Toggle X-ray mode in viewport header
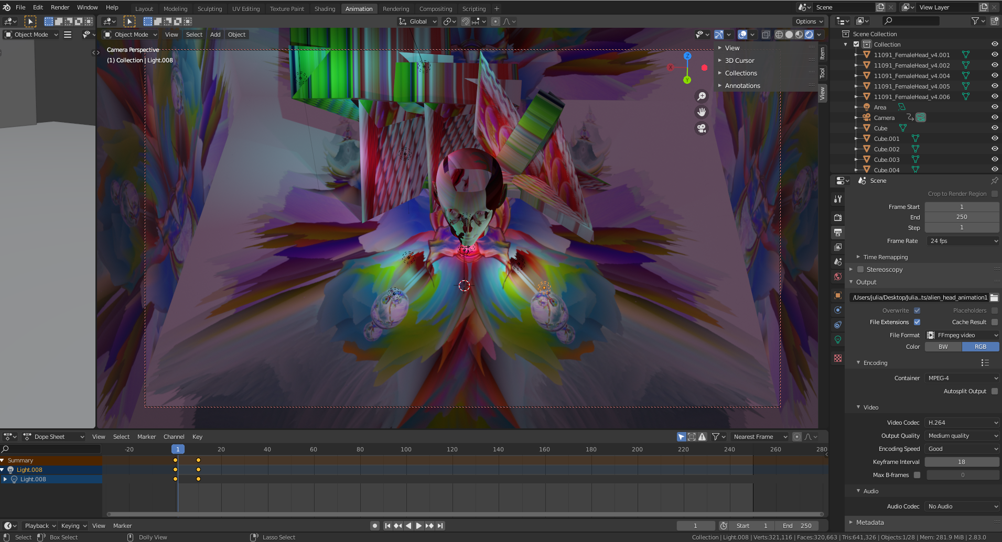The height and width of the screenshot is (542, 1002). (x=766, y=35)
